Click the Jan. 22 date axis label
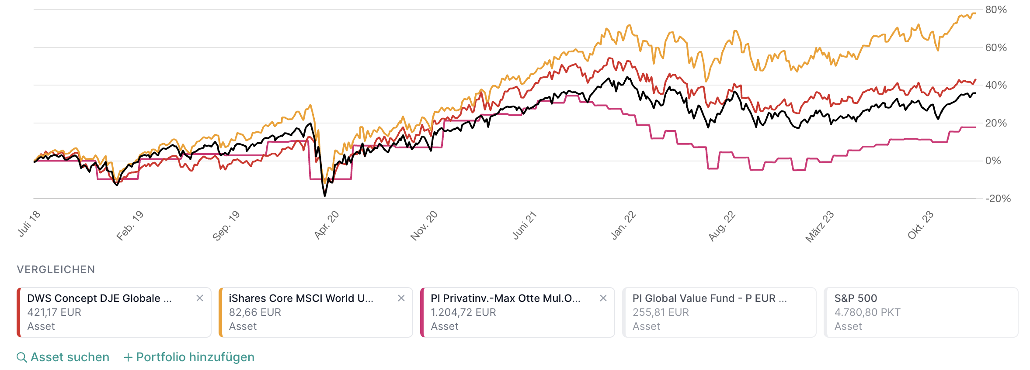1030x370 pixels. click(623, 225)
